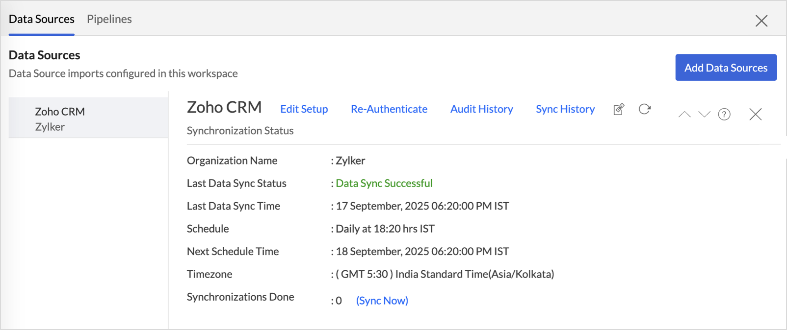View Sync History for Zoho CRM

tap(565, 109)
